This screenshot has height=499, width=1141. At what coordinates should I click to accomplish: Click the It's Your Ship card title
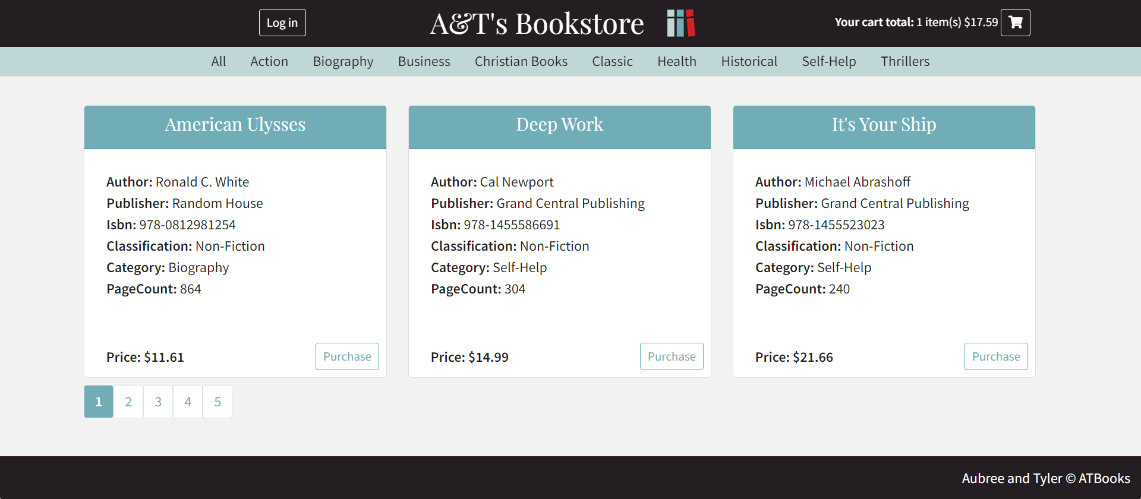pyautogui.click(x=884, y=125)
